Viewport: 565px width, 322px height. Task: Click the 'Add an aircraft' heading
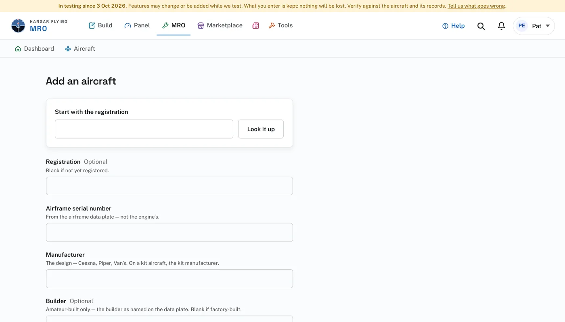pyautogui.click(x=81, y=81)
